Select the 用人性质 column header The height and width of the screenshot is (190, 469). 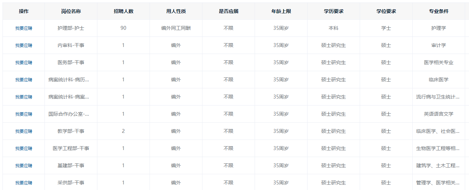pyautogui.click(x=176, y=11)
